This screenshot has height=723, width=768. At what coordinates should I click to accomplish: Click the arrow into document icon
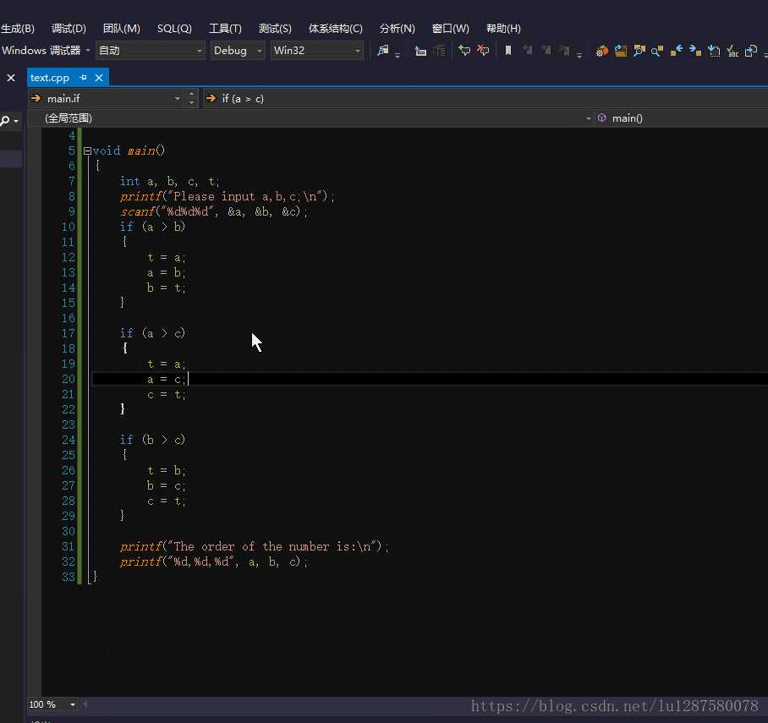(x=751, y=51)
